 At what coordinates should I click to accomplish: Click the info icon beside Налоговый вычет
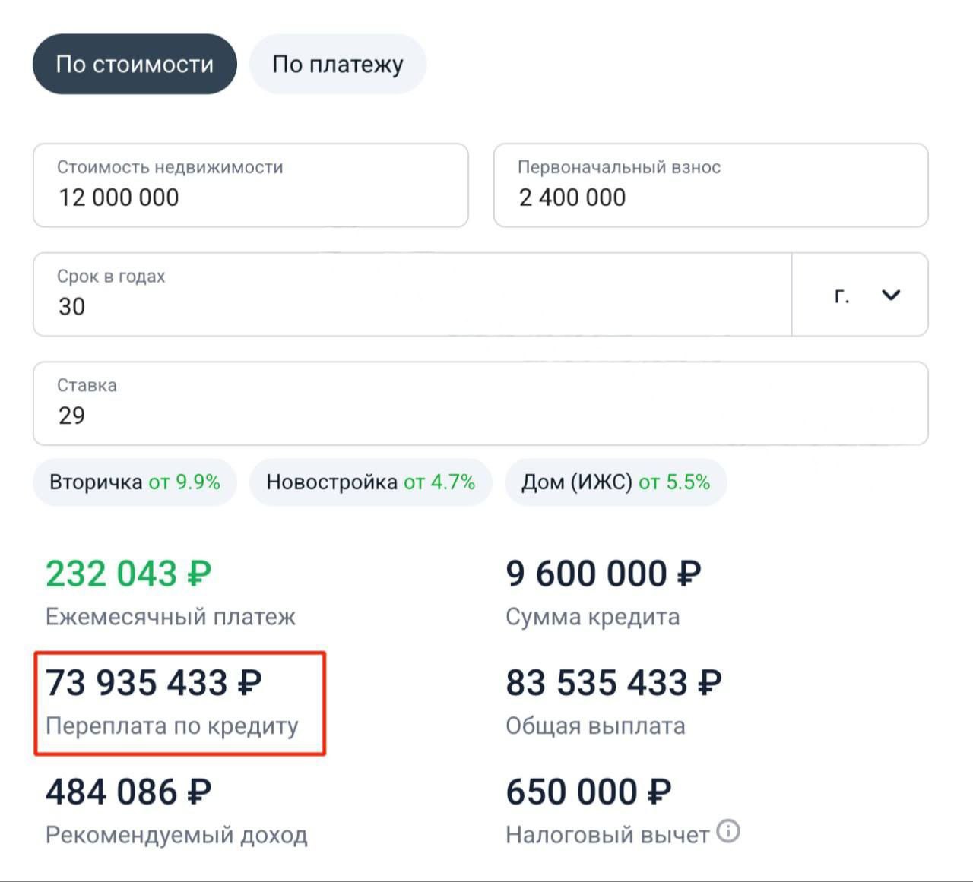[x=727, y=831]
